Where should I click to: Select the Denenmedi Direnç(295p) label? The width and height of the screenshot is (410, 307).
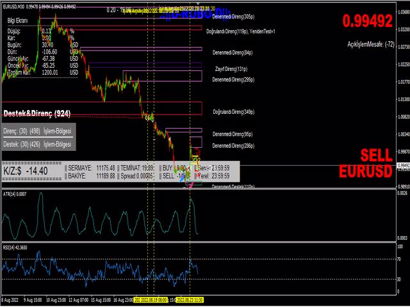coord(233,79)
